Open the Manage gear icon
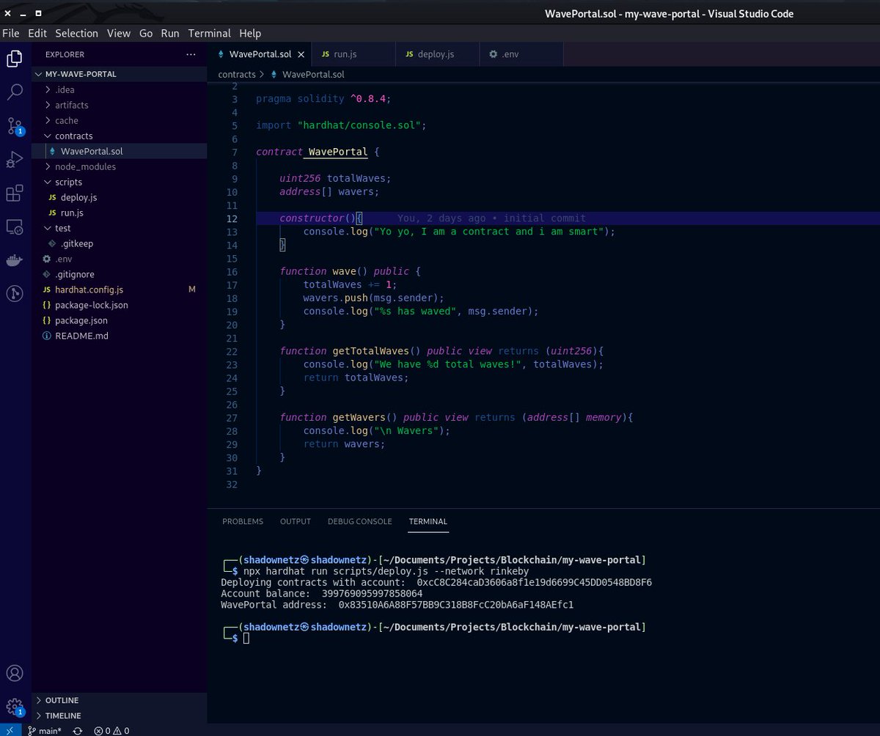Screen dimensions: 880x736 click(15, 707)
